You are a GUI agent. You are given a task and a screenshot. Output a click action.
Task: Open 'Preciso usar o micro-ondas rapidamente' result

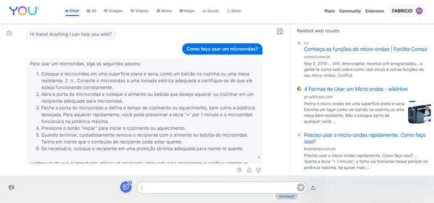click(364, 138)
